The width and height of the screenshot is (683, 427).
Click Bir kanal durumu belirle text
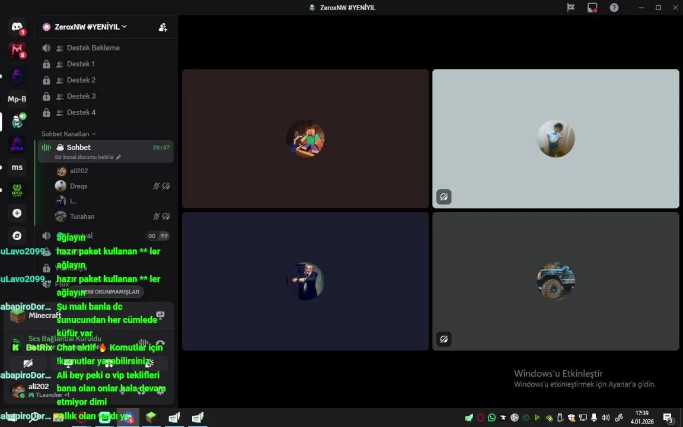(84, 157)
